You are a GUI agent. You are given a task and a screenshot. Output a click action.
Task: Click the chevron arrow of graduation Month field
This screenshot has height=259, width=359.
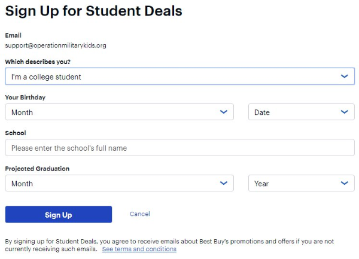coord(223,183)
